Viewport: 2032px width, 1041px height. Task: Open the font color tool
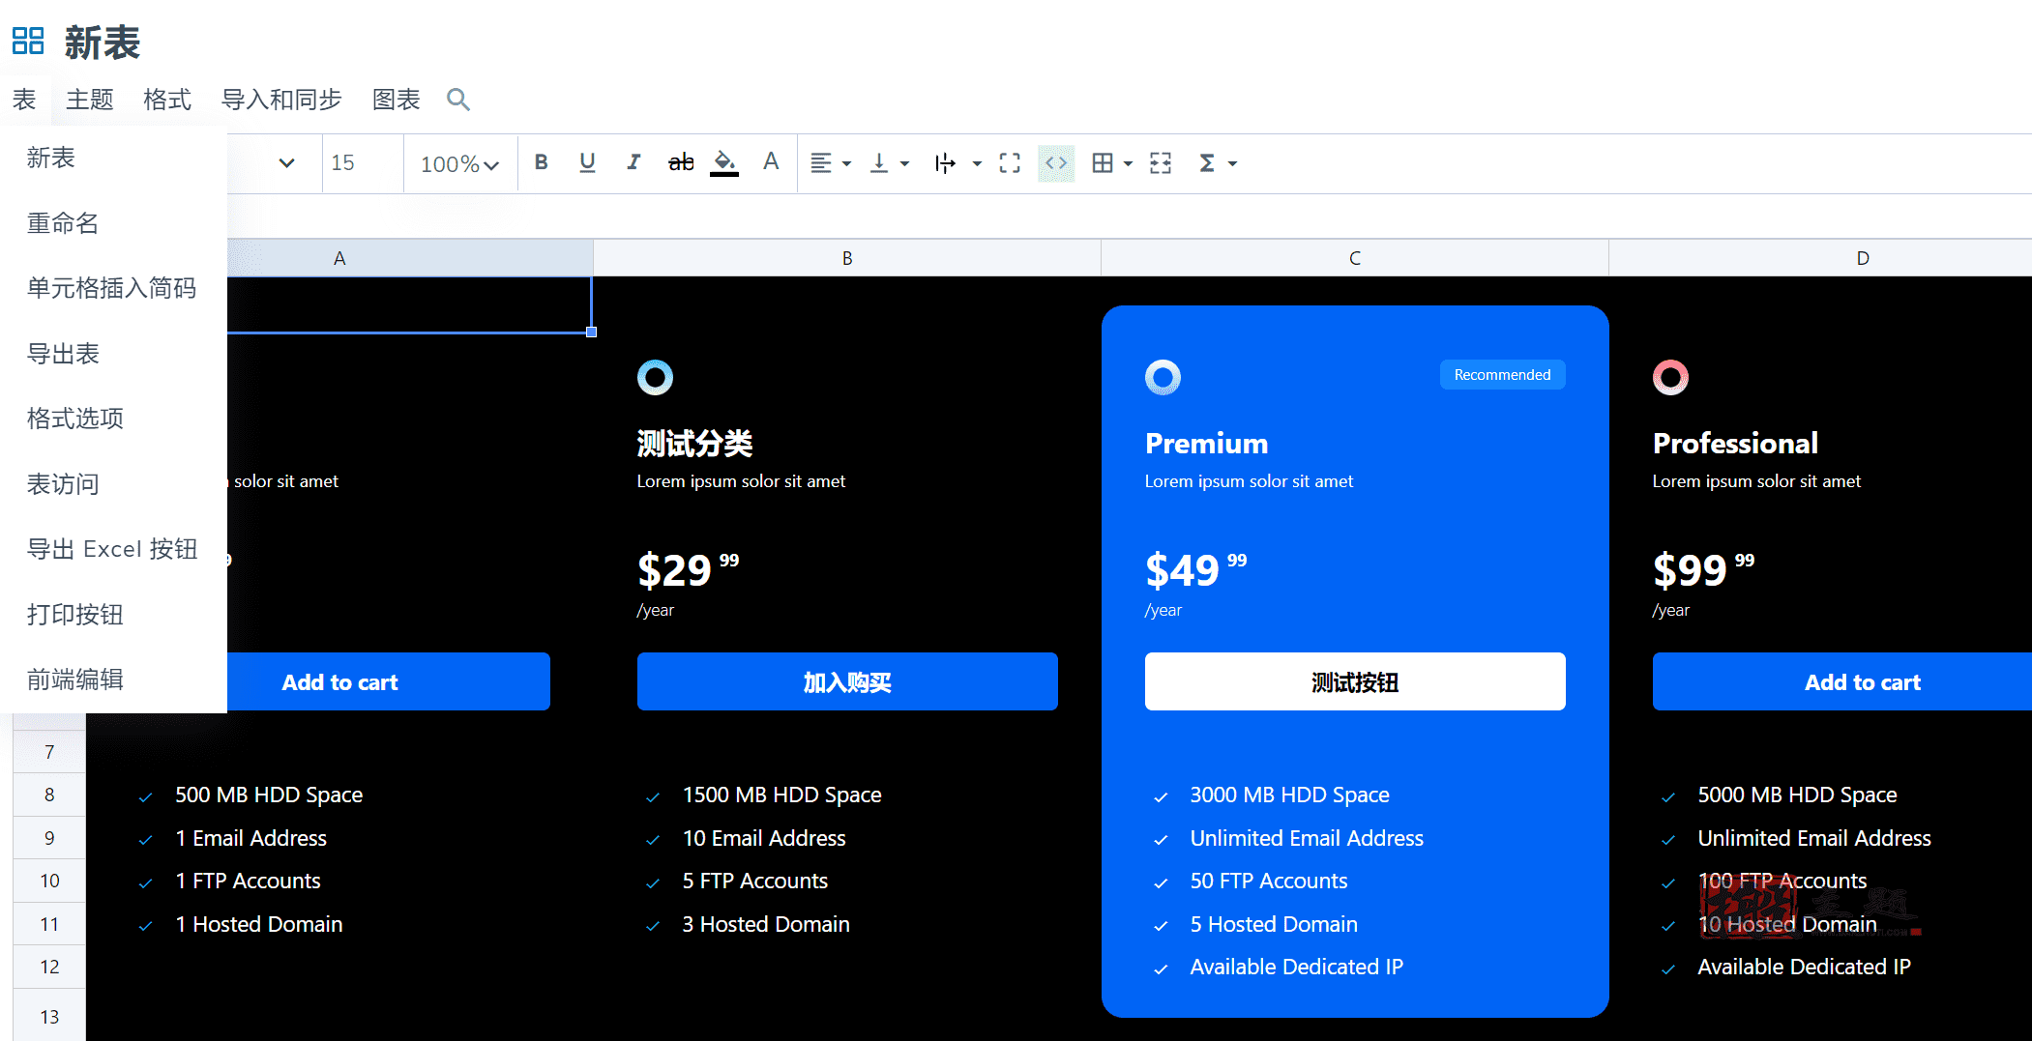click(x=771, y=161)
